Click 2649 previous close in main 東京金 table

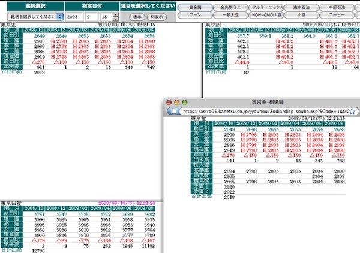tap(39, 36)
